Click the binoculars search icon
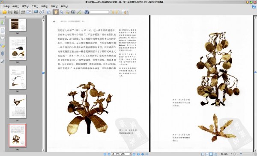 click(x=87, y=12)
